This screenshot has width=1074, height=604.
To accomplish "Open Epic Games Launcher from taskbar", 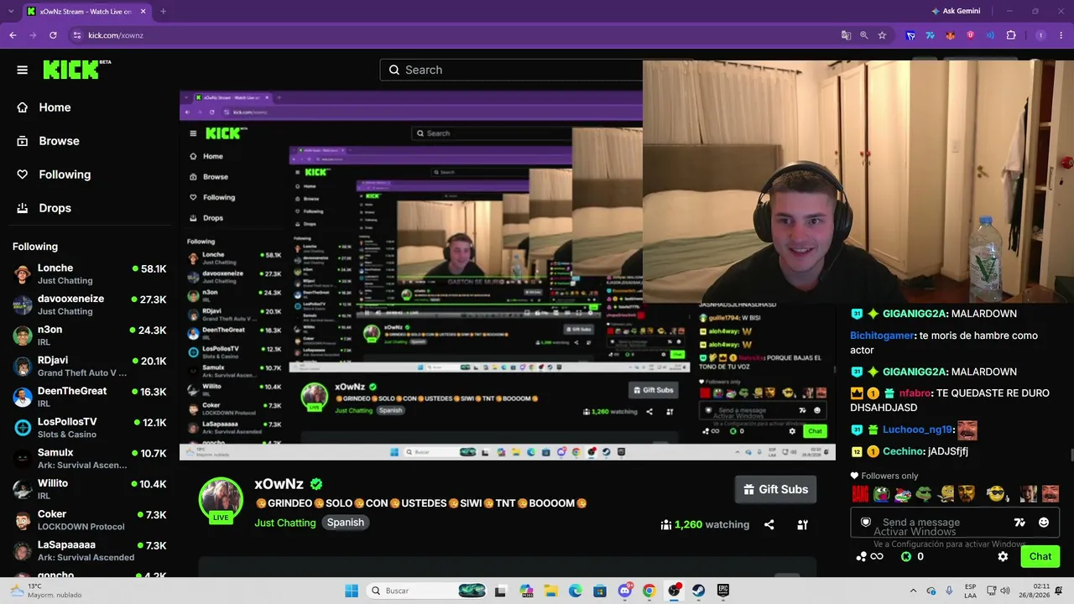I will (x=722, y=591).
